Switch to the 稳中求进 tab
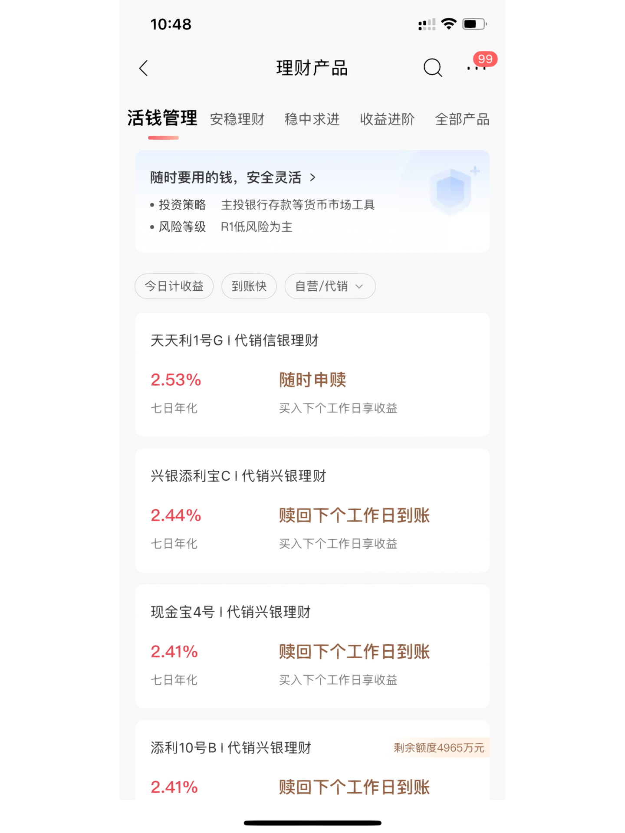The image size is (625, 833). (312, 119)
